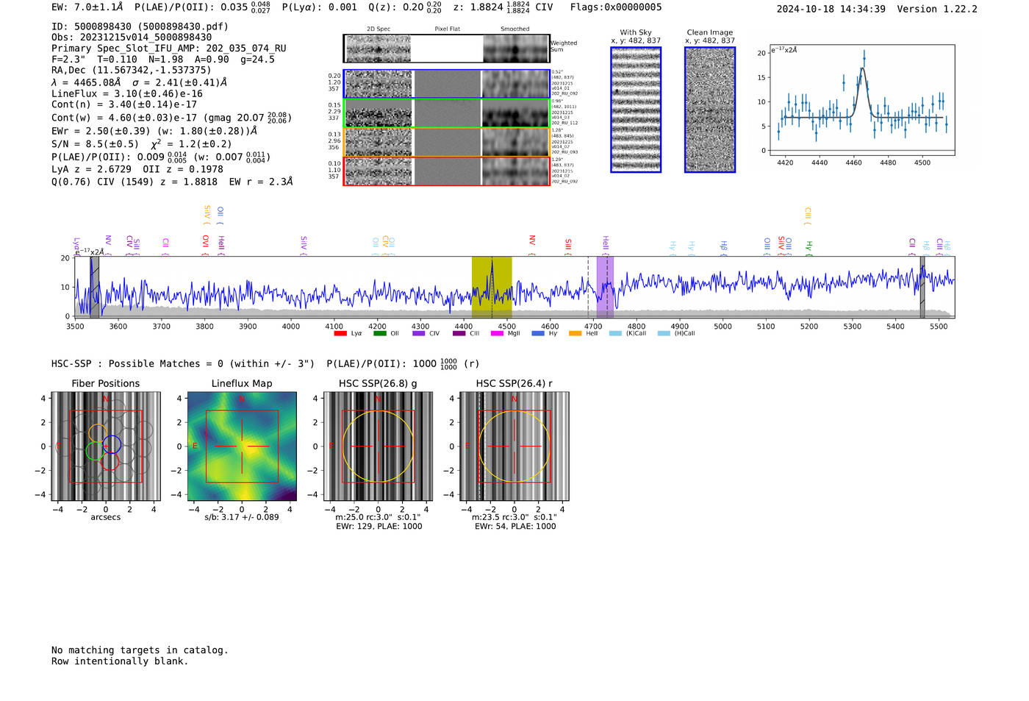Open the Weighted Sum 2D spectrum cutout
1029x701 pixels.
tap(378, 49)
